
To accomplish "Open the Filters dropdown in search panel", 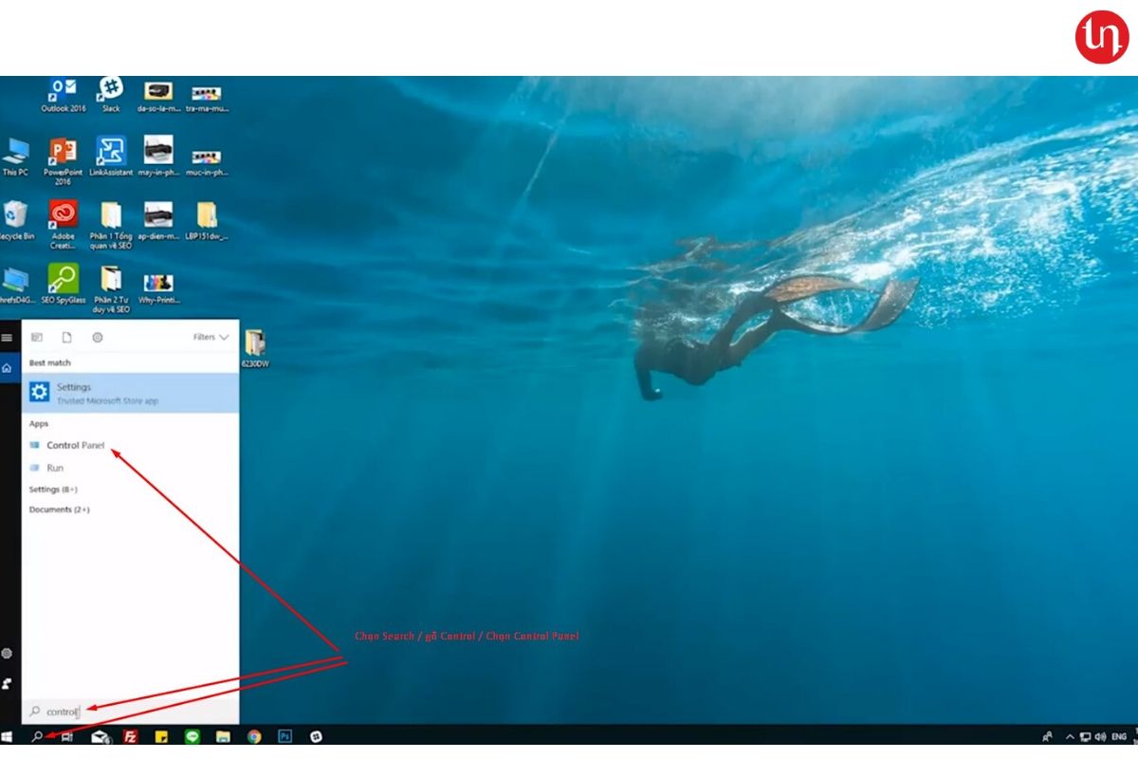I will [211, 337].
